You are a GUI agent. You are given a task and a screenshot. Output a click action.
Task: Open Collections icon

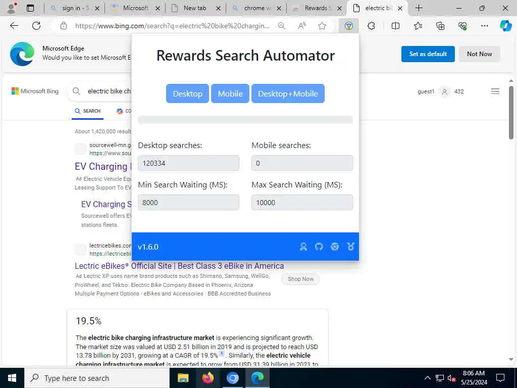(440, 26)
